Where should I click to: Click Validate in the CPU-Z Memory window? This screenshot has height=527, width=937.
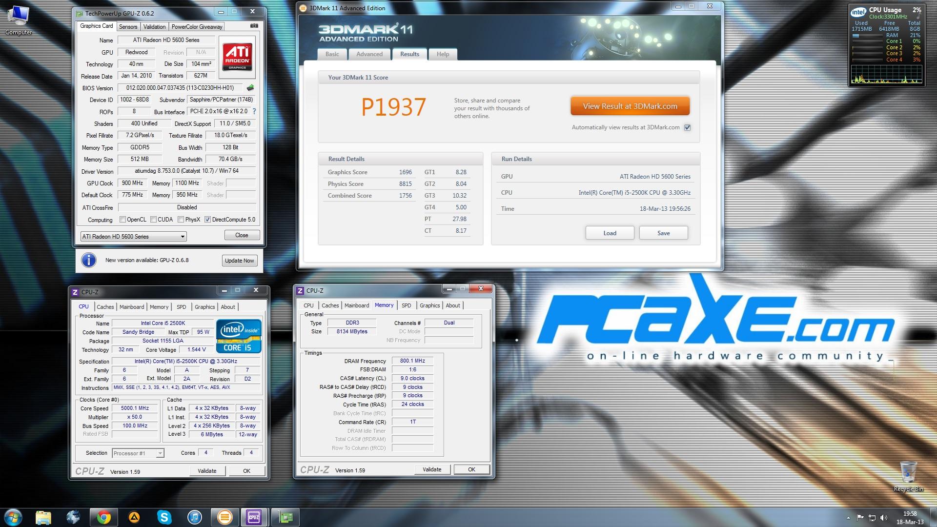click(x=432, y=469)
